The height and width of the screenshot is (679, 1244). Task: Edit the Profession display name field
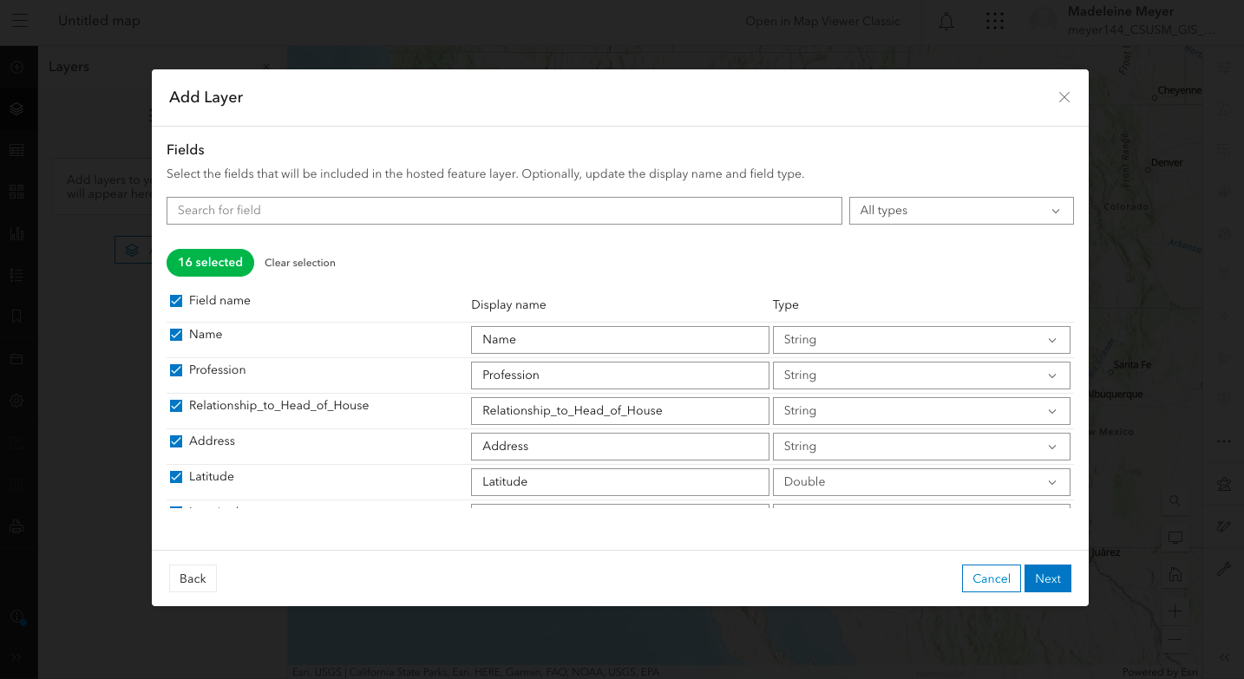tap(620, 375)
